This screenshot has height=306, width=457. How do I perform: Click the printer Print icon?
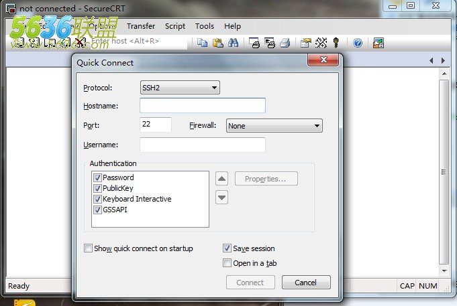(285, 43)
